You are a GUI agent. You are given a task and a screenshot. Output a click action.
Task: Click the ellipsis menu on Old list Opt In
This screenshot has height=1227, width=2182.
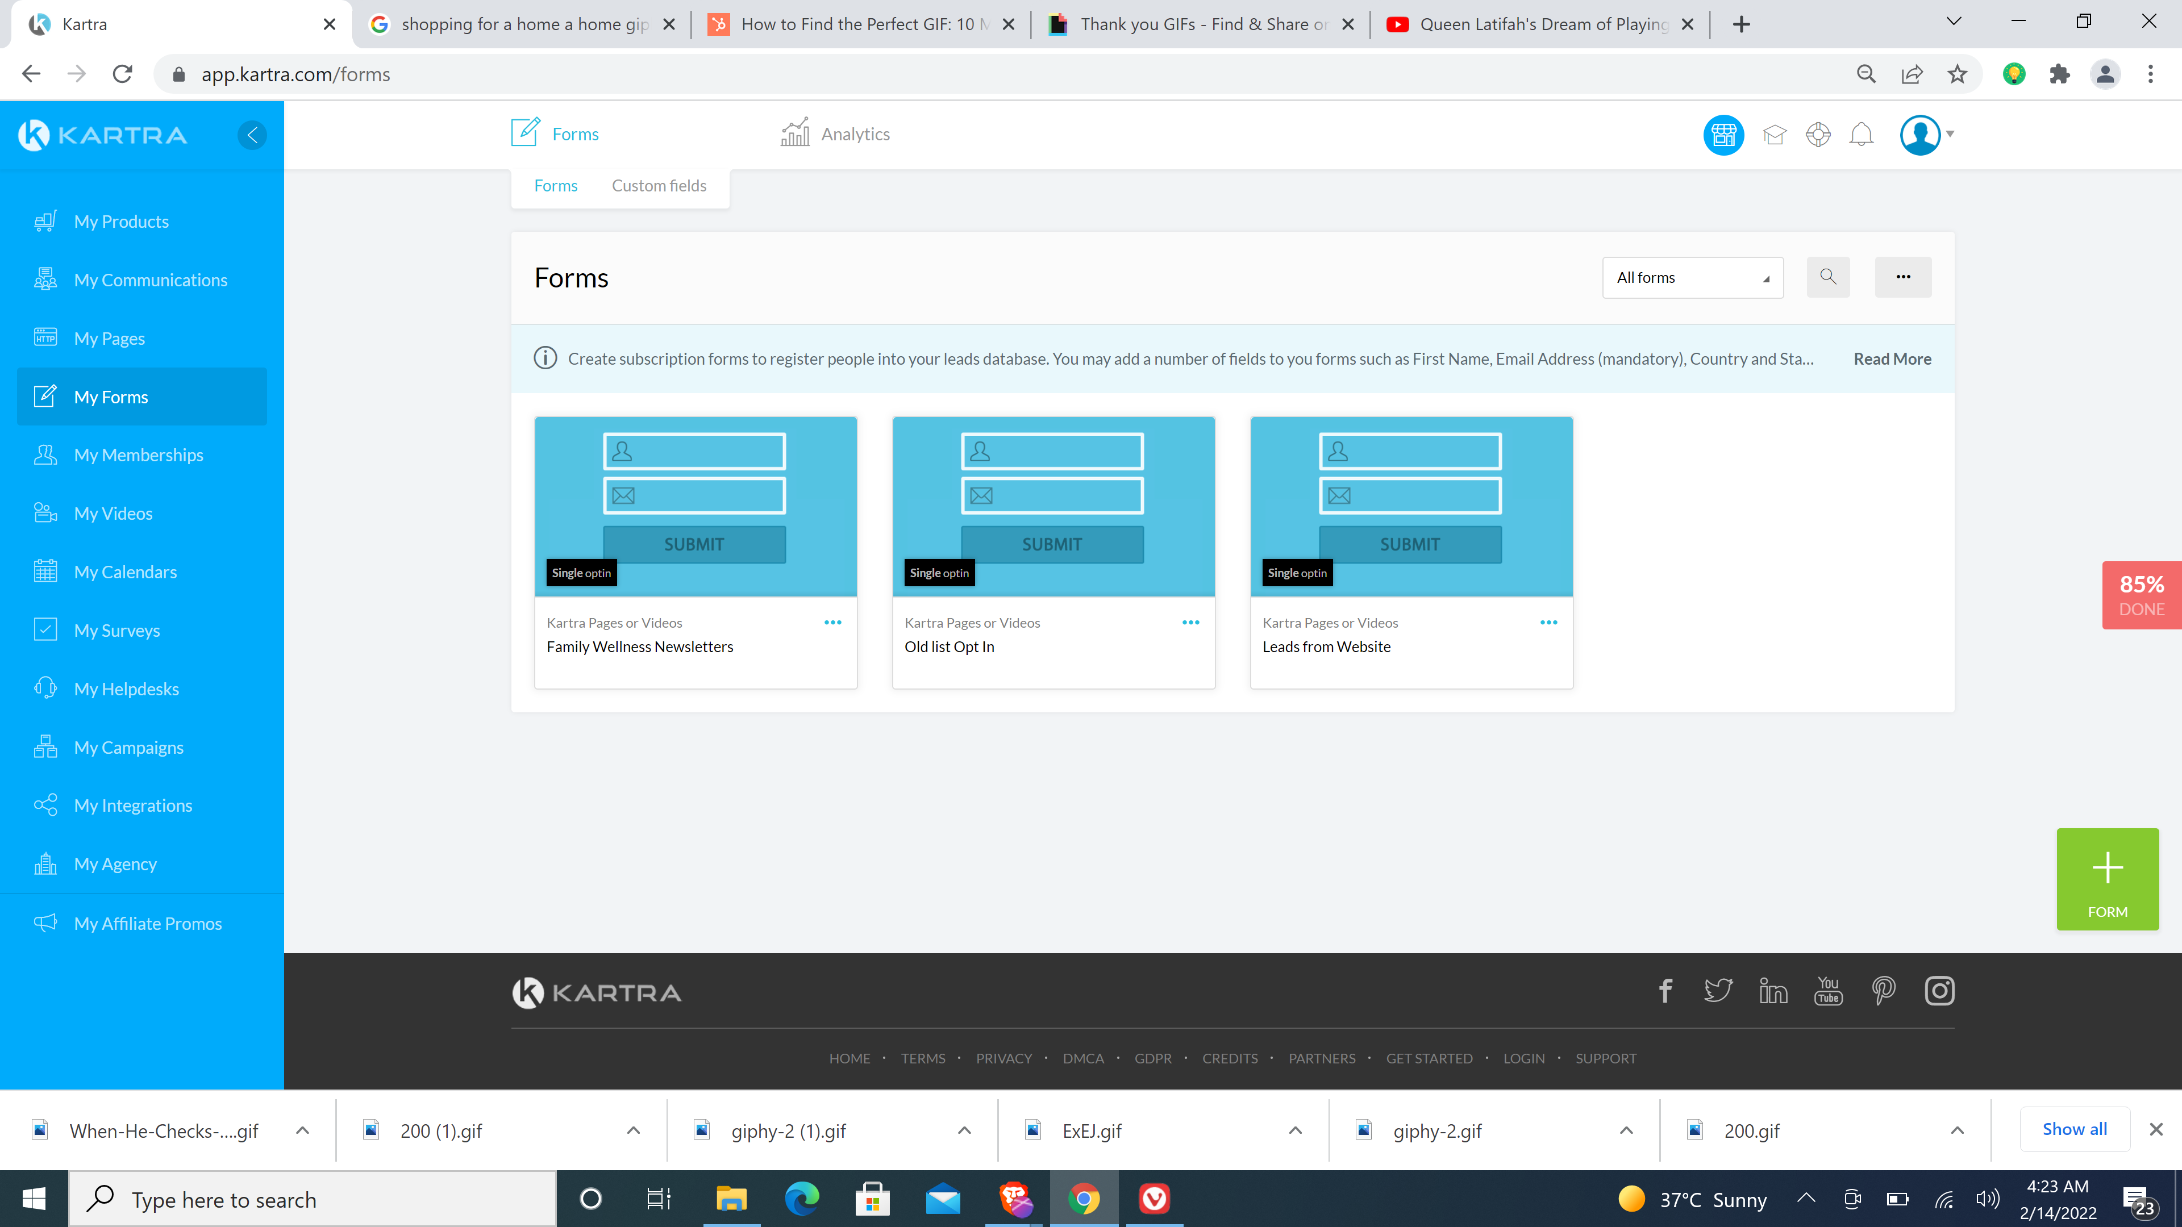pos(1190,622)
